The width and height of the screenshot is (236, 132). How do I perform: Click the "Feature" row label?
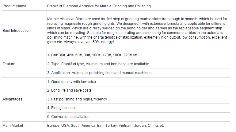point(9,64)
